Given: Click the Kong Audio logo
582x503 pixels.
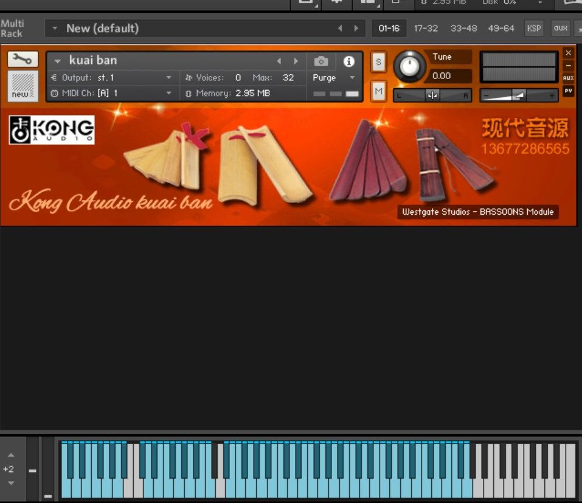Looking at the screenshot, I should point(52,130).
